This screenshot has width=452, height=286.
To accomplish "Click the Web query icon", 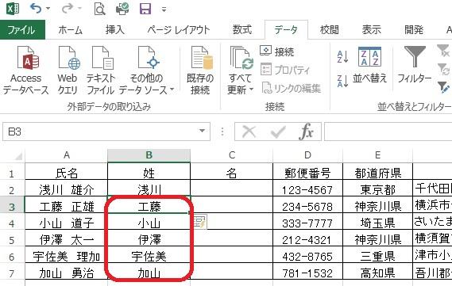I will tap(68, 71).
